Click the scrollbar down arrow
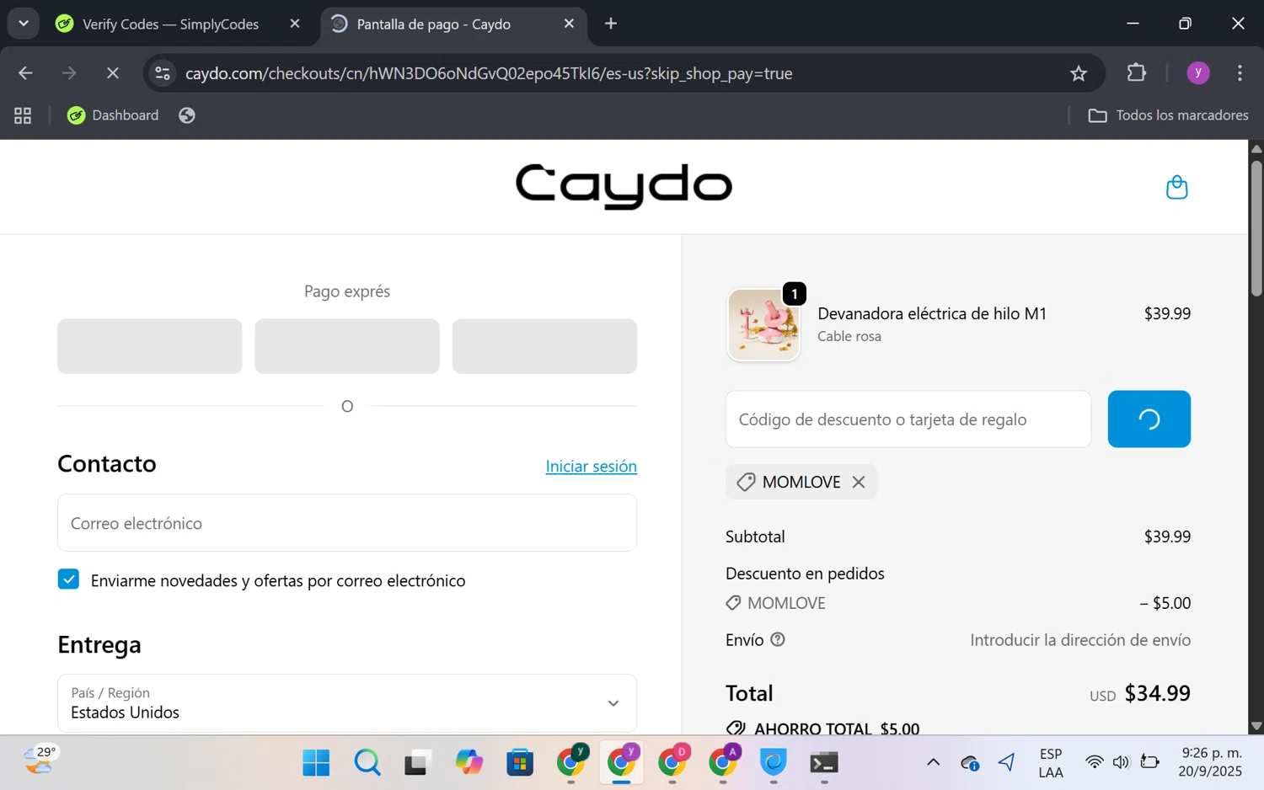The width and height of the screenshot is (1264, 790). coord(1256,726)
